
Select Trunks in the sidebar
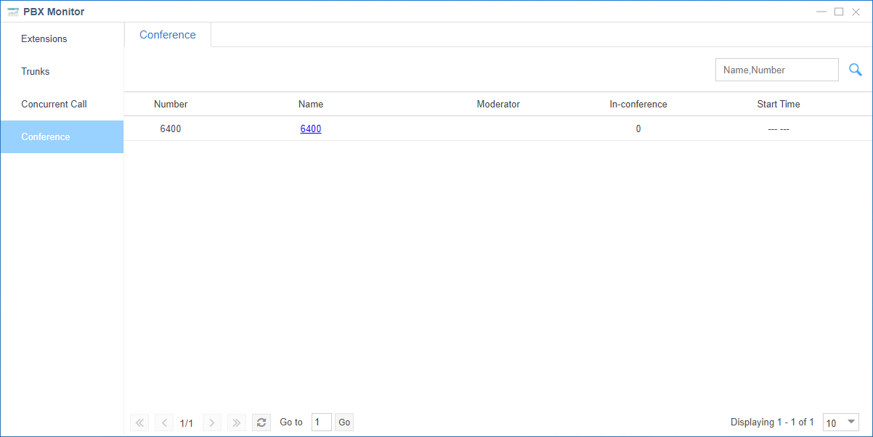coord(36,72)
